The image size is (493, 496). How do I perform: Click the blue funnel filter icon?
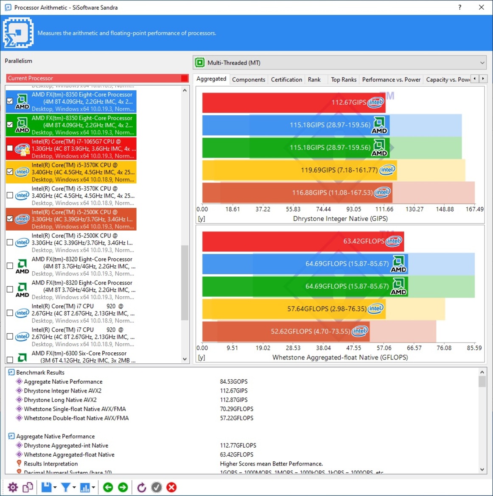65,487
